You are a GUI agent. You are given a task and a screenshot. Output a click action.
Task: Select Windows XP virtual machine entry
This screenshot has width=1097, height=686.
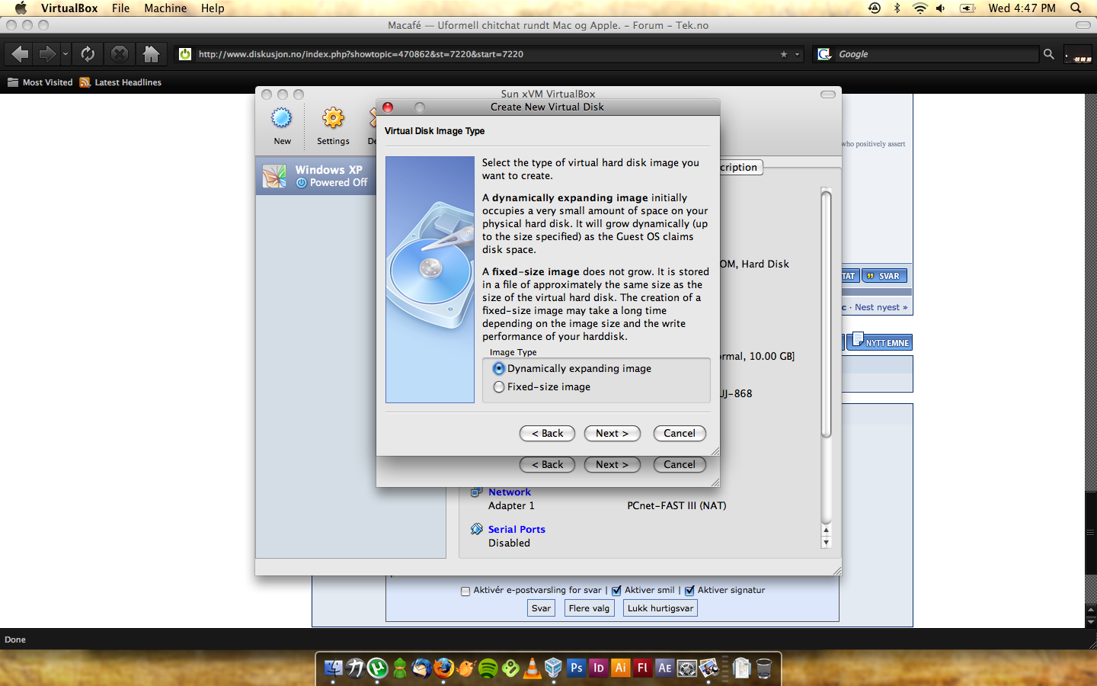click(x=315, y=176)
